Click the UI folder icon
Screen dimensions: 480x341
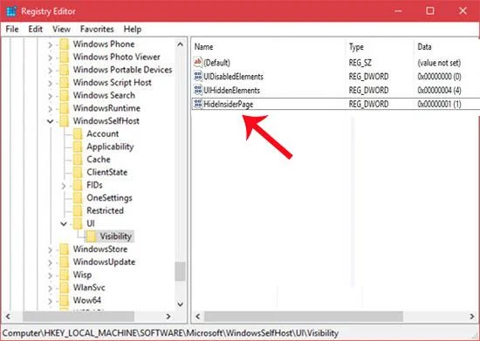pyautogui.click(x=78, y=224)
